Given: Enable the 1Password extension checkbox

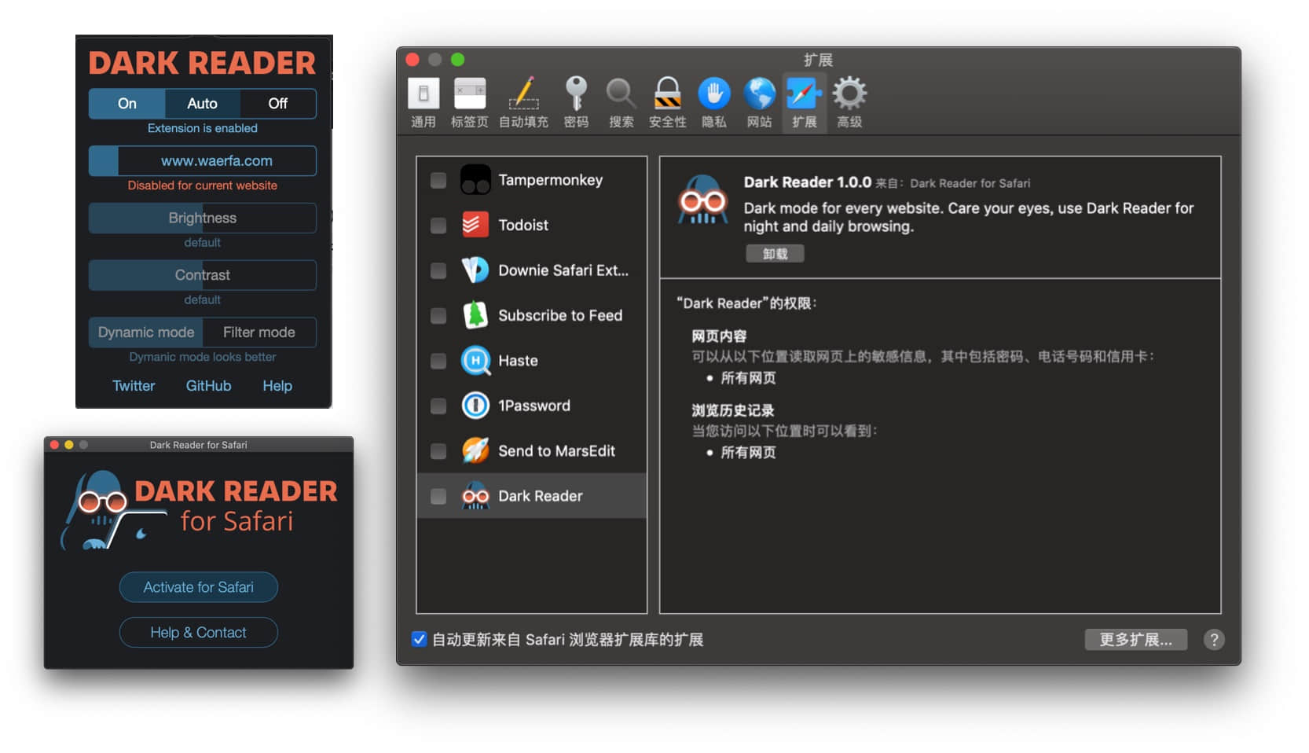Looking at the screenshot, I should 438,406.
